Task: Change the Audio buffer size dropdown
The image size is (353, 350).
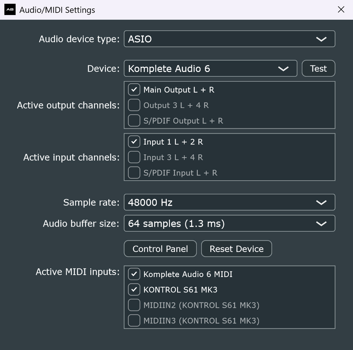Action: point(229,224)
